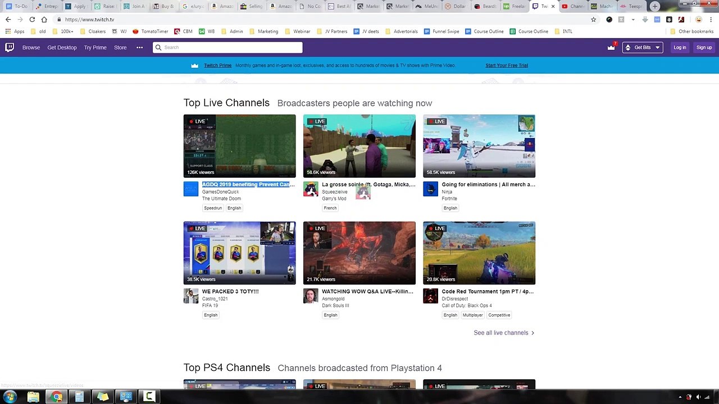The height and width of the screenshot is (404, 719).
Task: Open Garry's Mod game link
Action: point(334,199)
